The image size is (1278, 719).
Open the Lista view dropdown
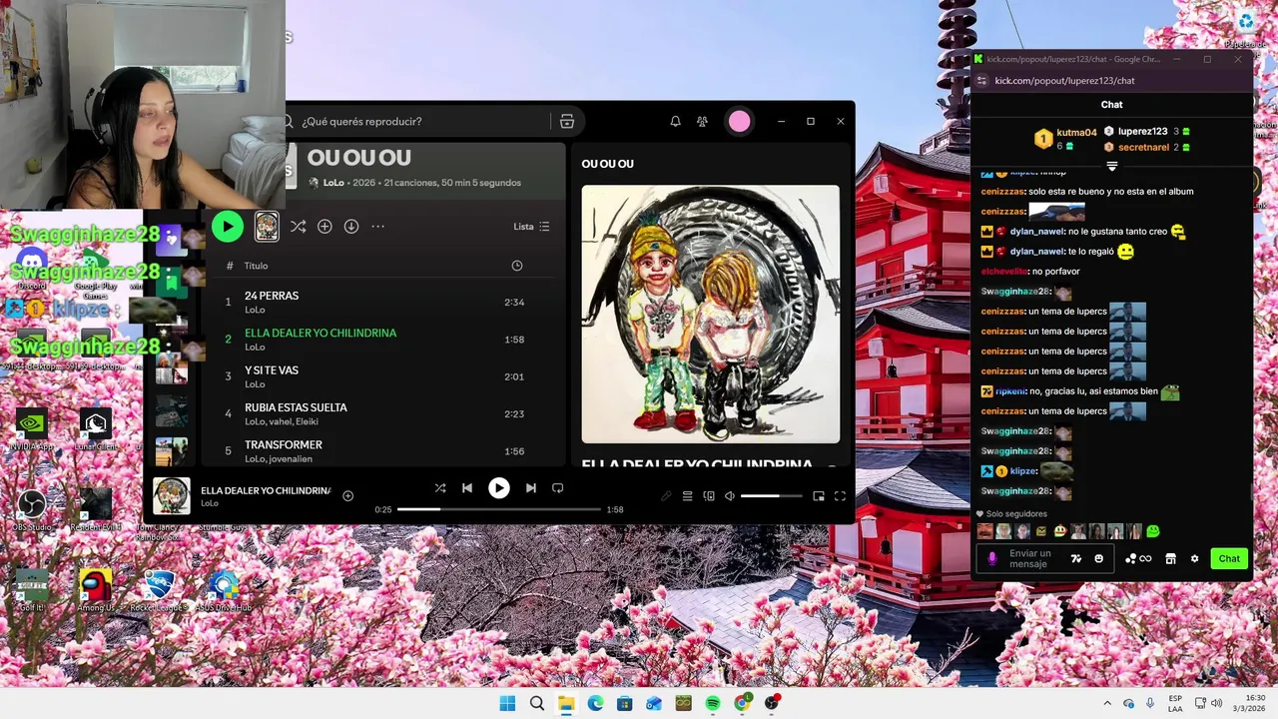click(x=531, y=227)
